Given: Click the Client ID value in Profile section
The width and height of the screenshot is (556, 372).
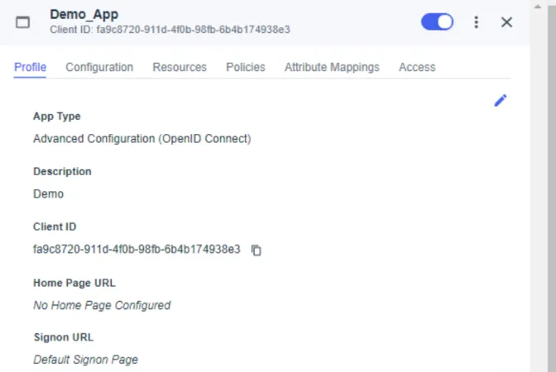Looking at the screenshot, I should 137,250.
